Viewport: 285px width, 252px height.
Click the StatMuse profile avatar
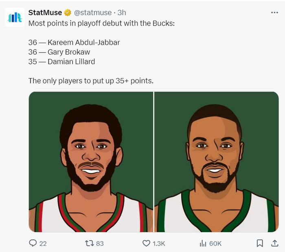(x=15, y=17)
